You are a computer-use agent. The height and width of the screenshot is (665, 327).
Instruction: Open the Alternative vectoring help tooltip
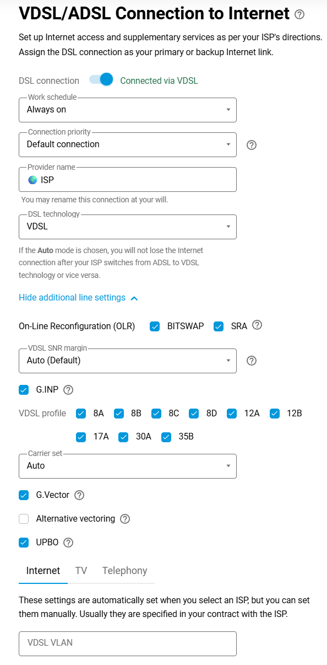pos(124,518)
